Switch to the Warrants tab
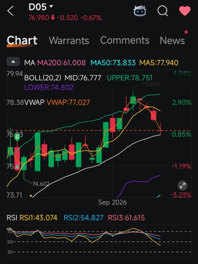198x264 pixels. pos(69,40)
